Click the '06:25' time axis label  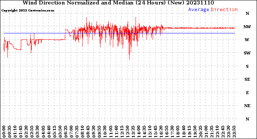(66, 132)
